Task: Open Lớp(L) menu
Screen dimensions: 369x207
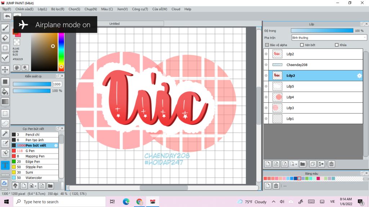Action: (43, 9)
